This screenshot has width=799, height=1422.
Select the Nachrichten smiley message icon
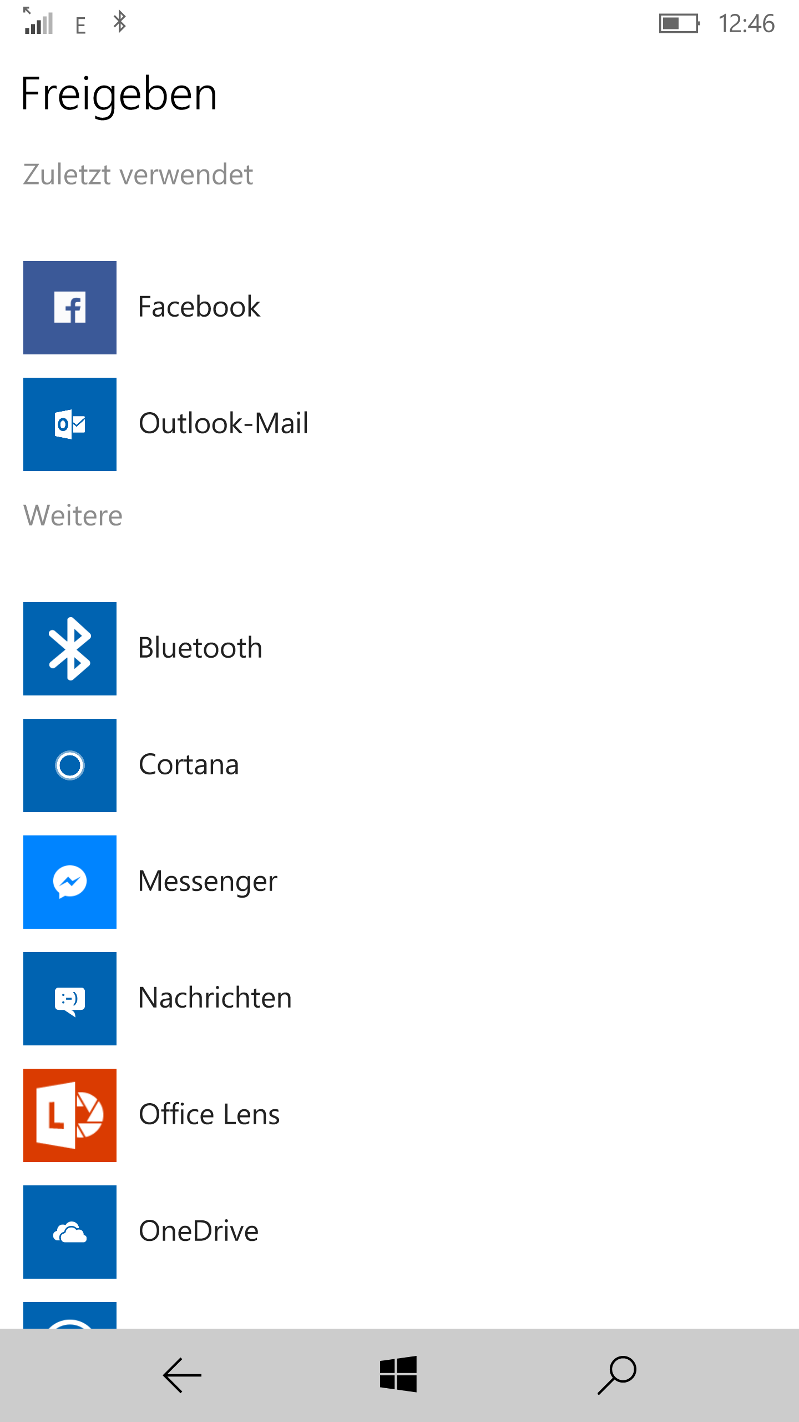70,999
